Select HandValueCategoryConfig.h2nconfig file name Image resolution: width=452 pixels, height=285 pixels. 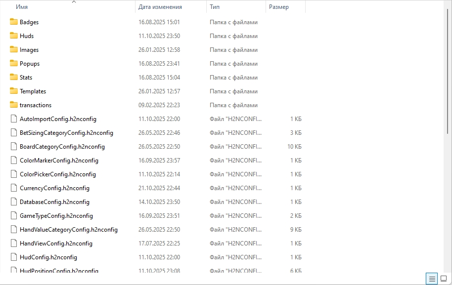(69, 230)
